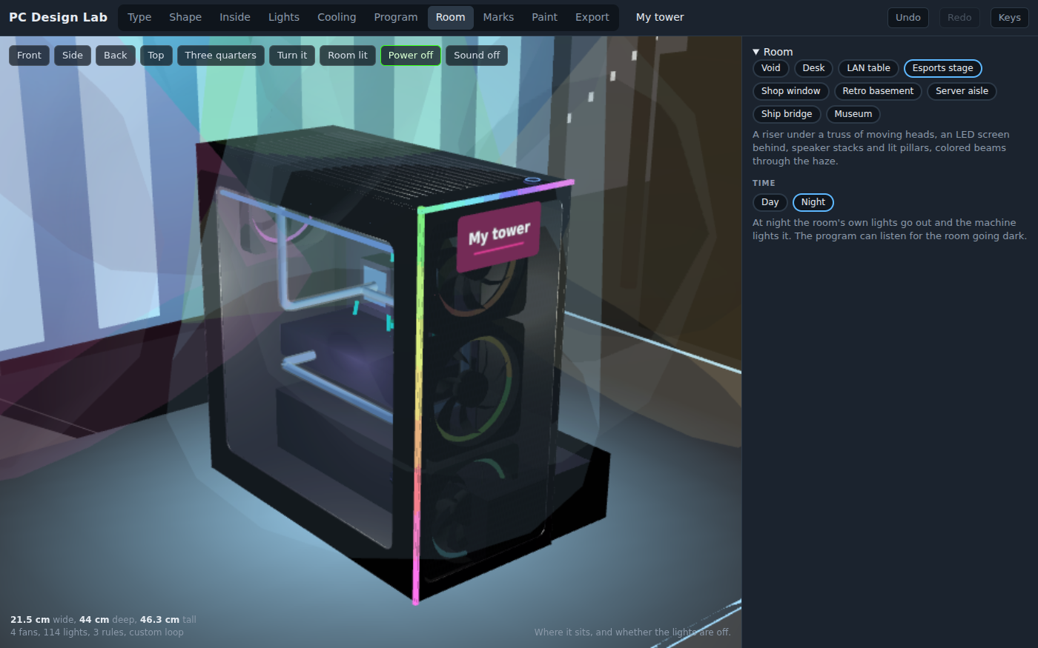The image size is (1038, 648).
Task: Select the Room tab
Action: (451, 17)
